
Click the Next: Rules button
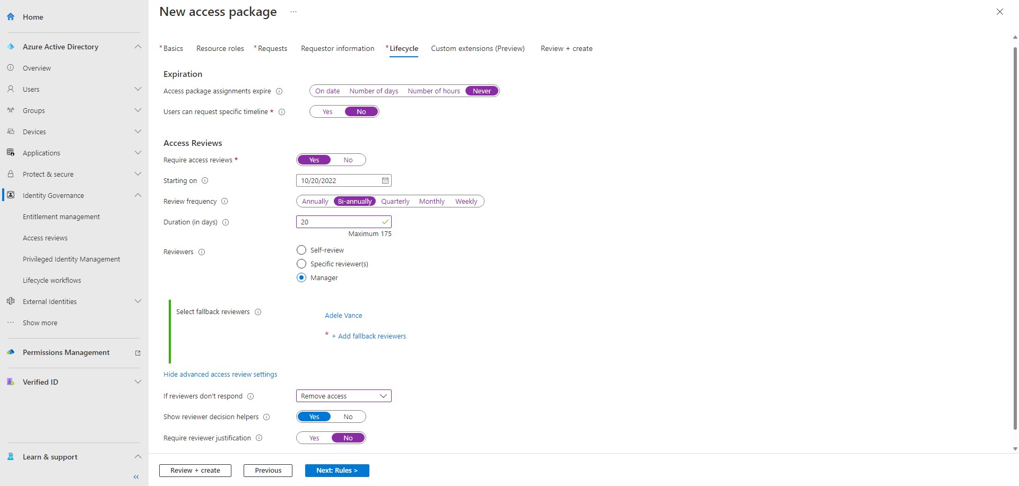(x=336, y=470)
